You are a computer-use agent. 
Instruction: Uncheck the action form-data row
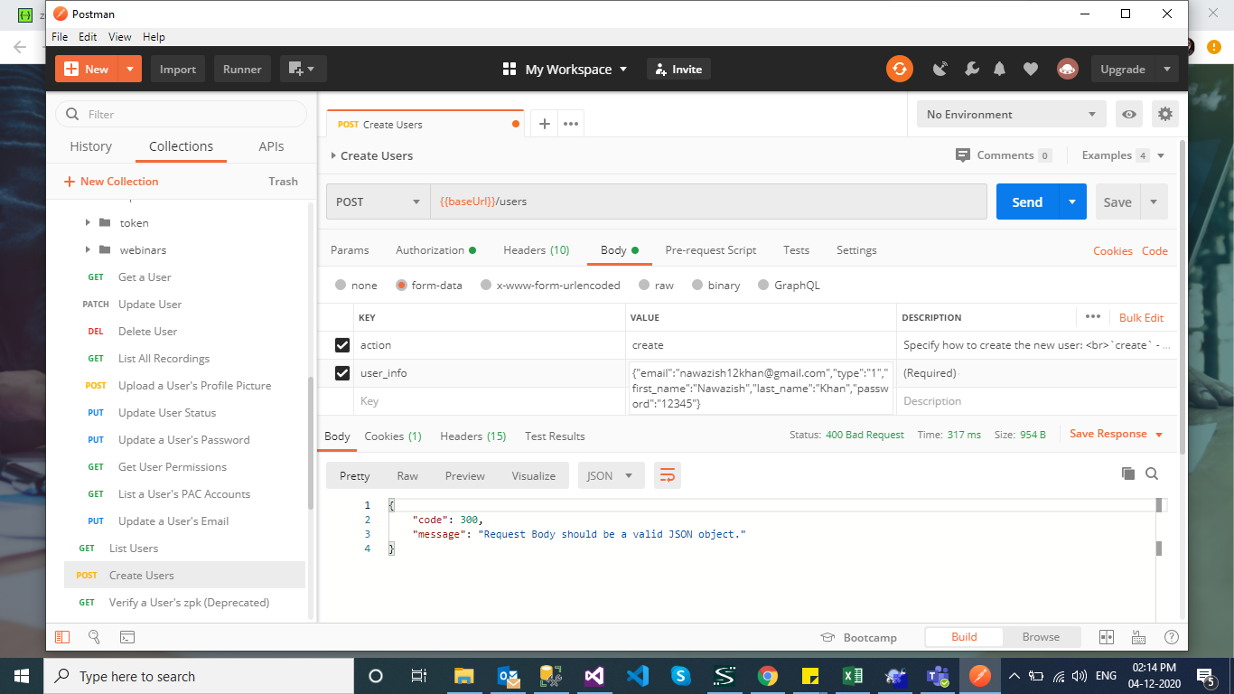click(x=342, y=345)
